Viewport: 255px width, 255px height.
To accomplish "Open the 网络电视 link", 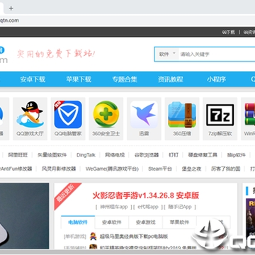I will coord(115,155).
